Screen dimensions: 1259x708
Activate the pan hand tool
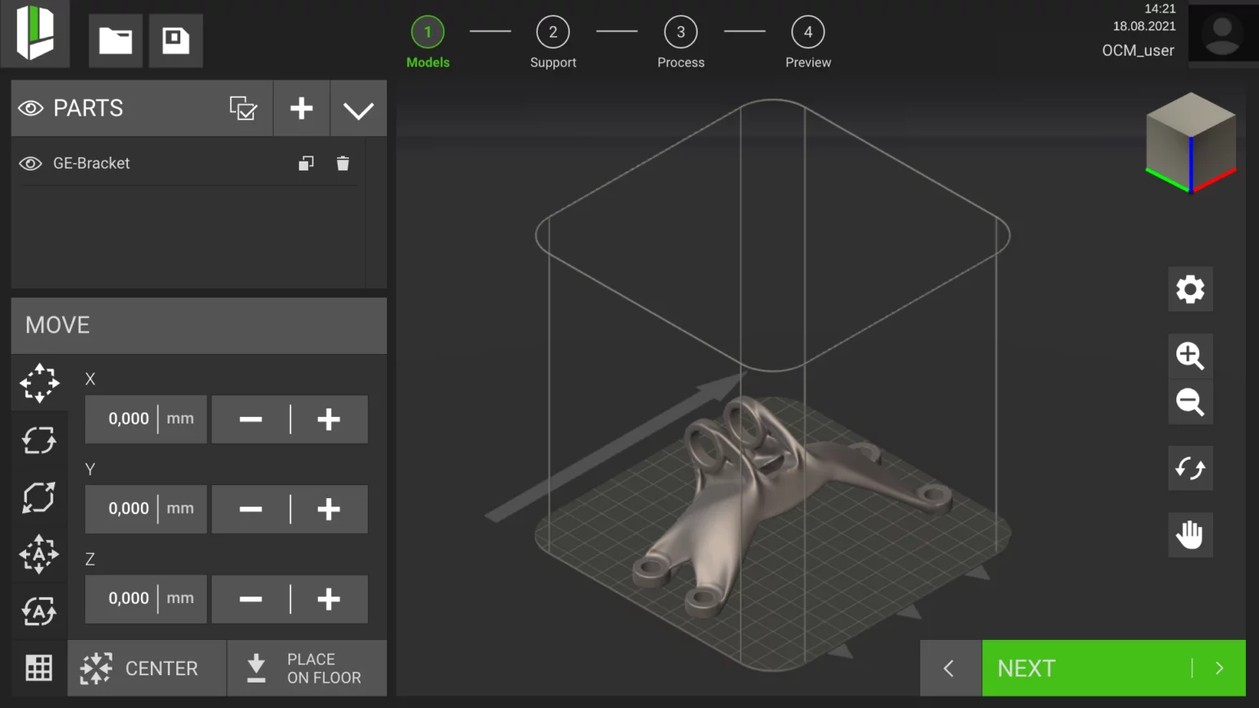(1189, 534)
